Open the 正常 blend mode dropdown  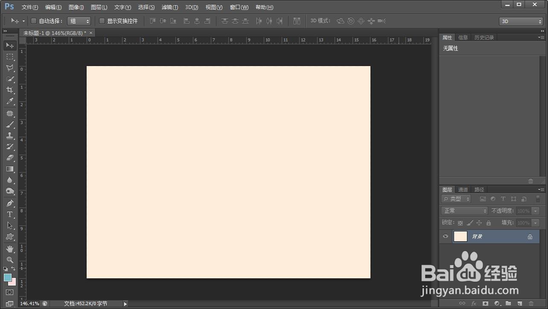pos(465,211)
